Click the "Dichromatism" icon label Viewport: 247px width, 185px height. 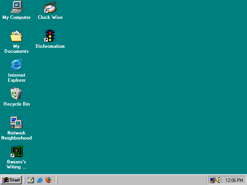(50, 46)
